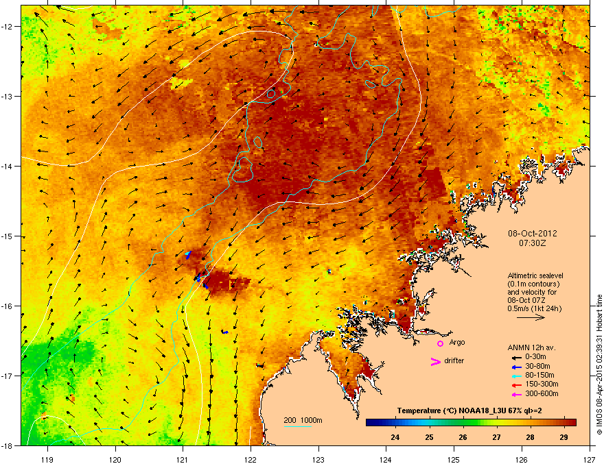Click the red 150-300m arrow legend symbol

point(516,385)
